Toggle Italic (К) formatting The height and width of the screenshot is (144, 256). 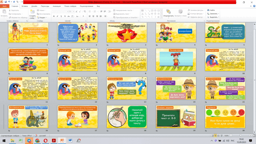coord(57,16)
